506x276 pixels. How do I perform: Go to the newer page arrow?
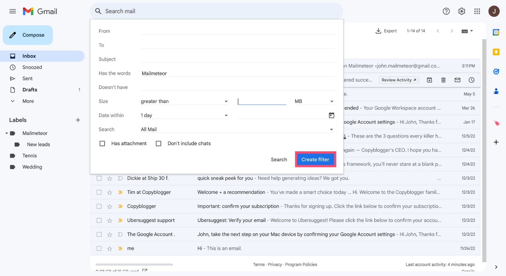(438, 31)
